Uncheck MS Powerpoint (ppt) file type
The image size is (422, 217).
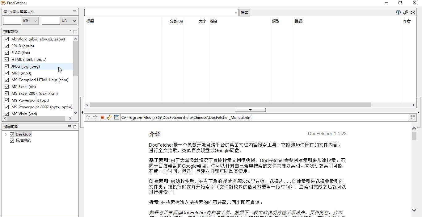[7, 100]
